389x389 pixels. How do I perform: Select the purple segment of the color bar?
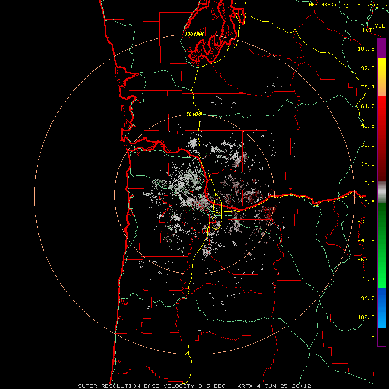pos(382,48)
